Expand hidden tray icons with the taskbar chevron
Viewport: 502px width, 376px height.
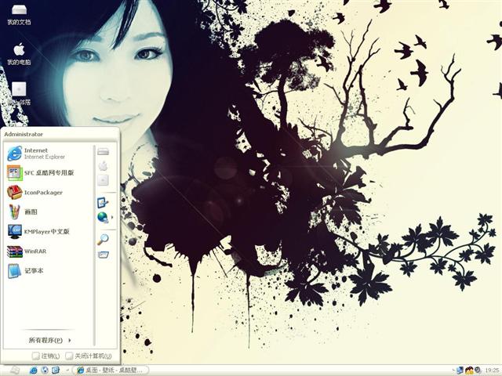[452, 370]
